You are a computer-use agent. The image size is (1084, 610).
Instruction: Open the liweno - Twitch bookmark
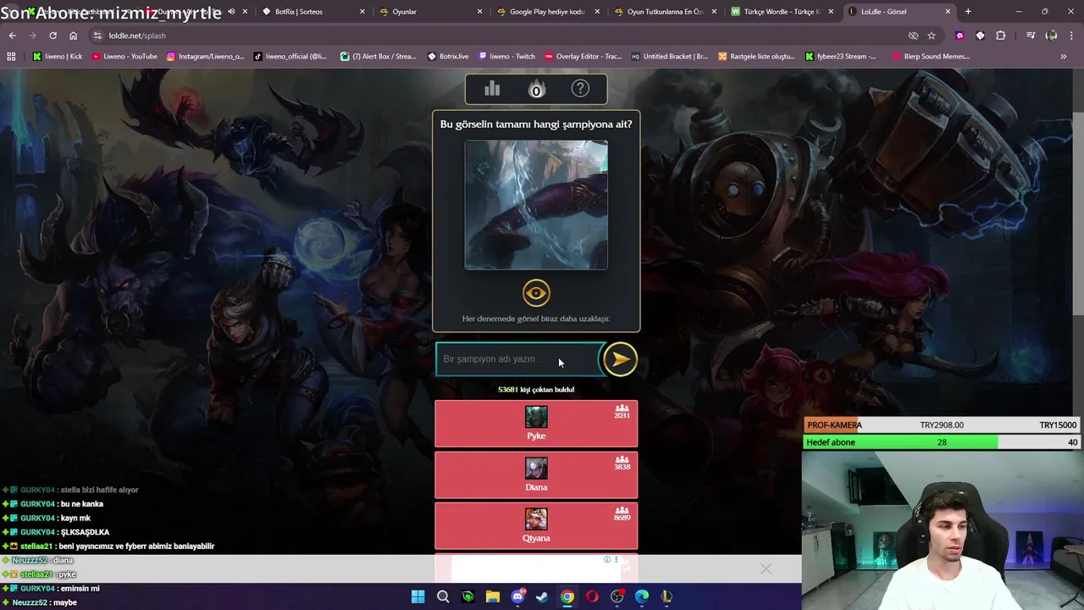507,57
